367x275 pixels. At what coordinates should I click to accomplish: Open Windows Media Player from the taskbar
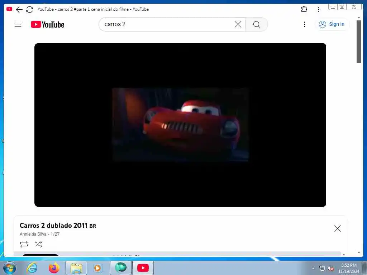98,268
